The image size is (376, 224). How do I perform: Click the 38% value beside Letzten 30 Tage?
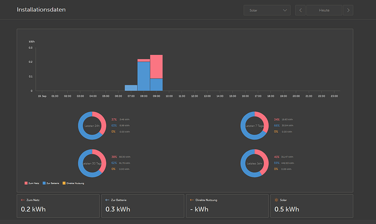[x=114, y=157]
